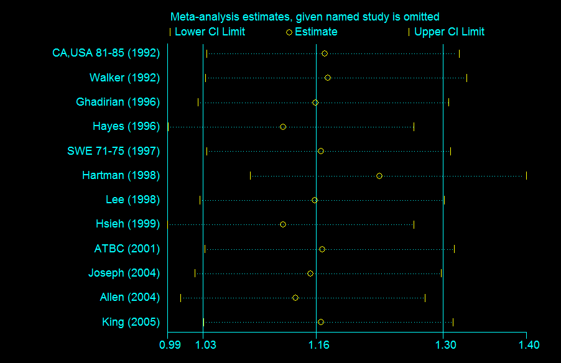Select the 'King (2005)' study label
561x363 pixels.
[131, 322]
